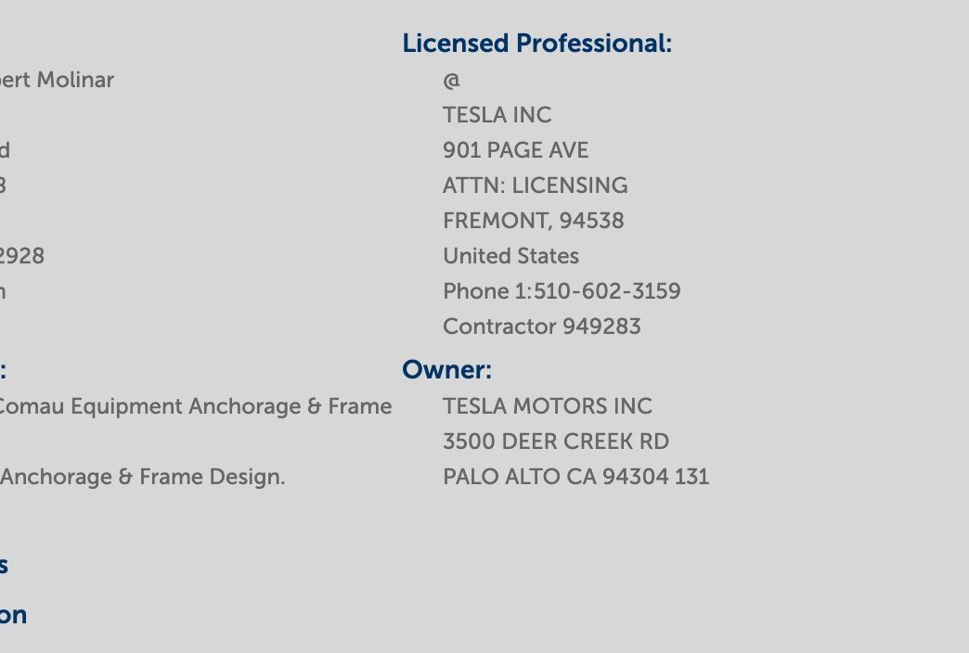The height and width of the screenshot is (653, 969).
Task: Click phone number 510-602-3159
Action: 607,291
